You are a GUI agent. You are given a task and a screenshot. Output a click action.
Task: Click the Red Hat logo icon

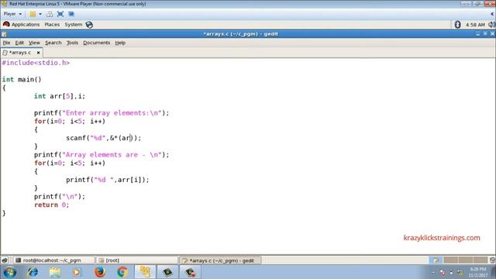pos(6,24)
